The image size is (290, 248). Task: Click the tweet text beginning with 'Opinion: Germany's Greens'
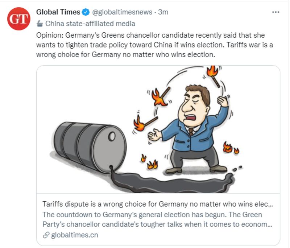pyautogui.click(x=154, y=45)
